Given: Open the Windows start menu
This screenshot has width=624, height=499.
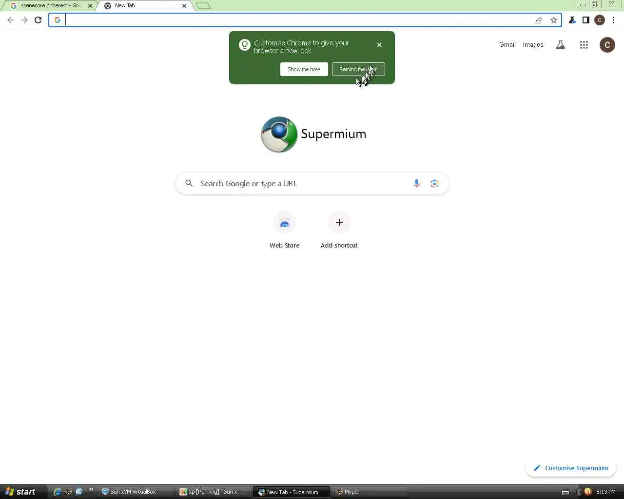Looking at the screenshot, I should click(x=23, y=492).
